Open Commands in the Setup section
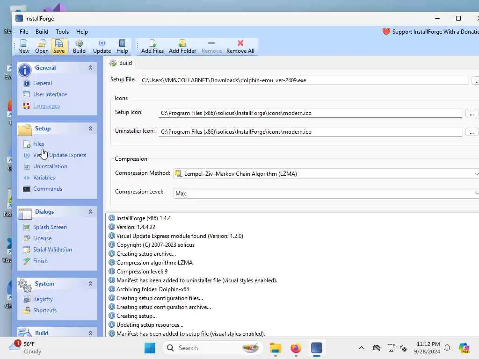This screenshot has width=479, height=359. [x=48, y=189]
